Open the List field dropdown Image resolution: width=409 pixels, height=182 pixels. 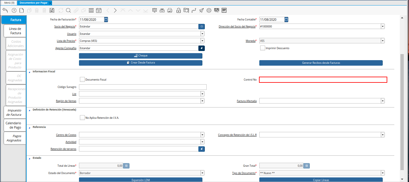coord(202,94)
